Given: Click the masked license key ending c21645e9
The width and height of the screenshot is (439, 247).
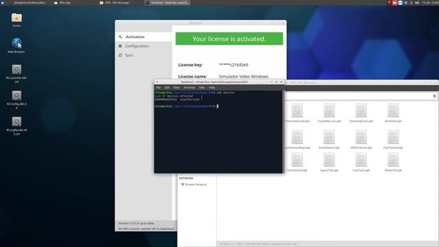Looking at the screenshot, I should click(233, 64).
